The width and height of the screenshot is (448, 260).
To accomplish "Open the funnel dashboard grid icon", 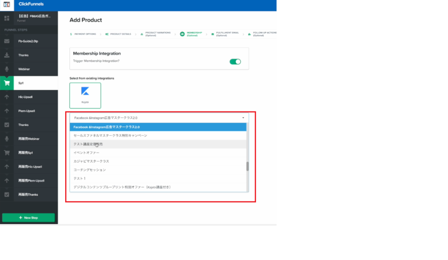I will (x=7, y=18).
